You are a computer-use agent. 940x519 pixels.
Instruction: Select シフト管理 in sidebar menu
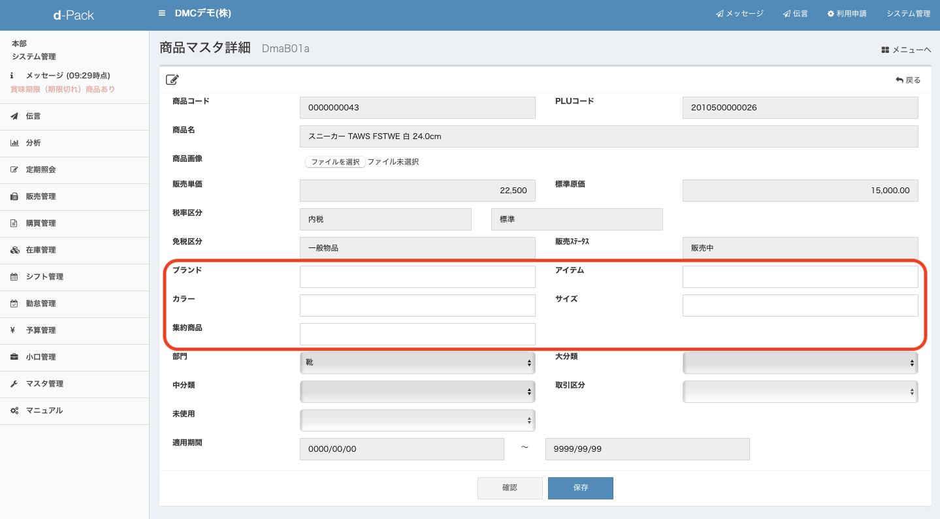click(44, 277)
